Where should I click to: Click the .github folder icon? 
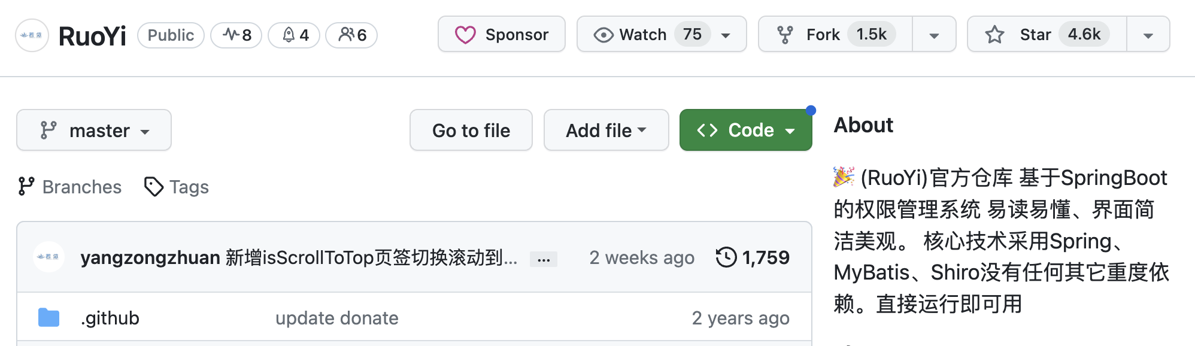click(x=48, y=318)
